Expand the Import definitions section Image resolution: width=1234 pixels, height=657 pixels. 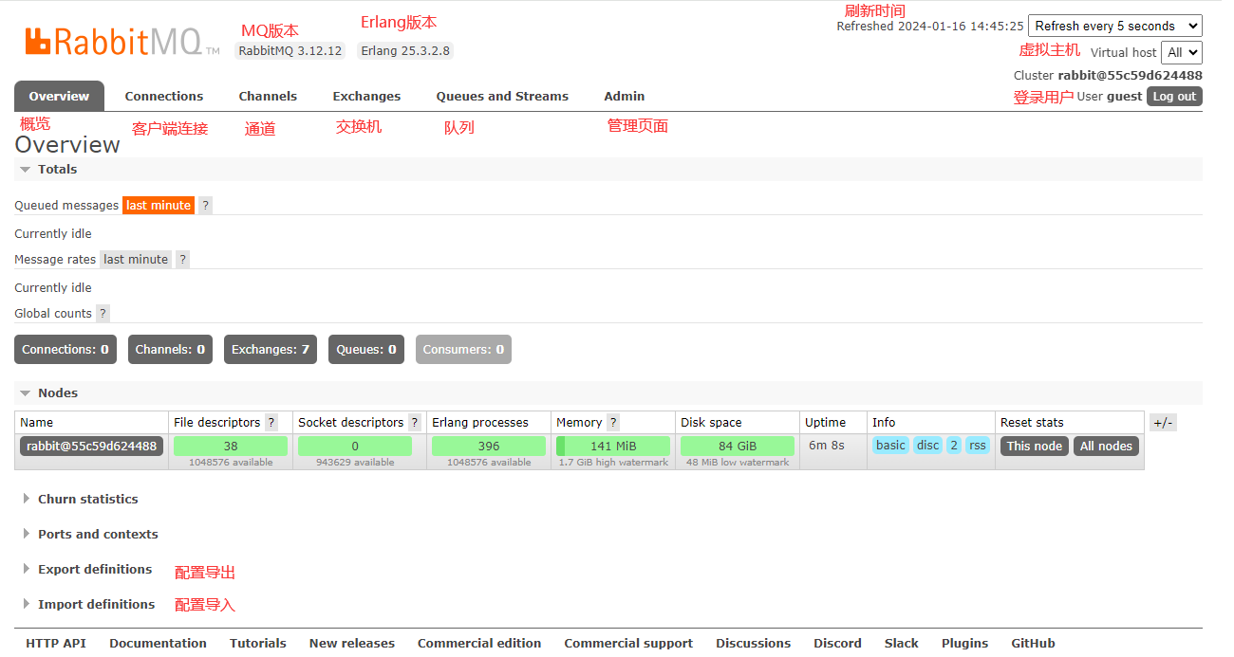tap(88, 605)
